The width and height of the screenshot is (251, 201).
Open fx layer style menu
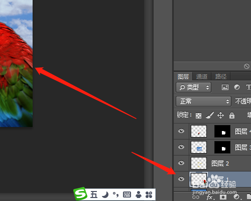point(210,197)
